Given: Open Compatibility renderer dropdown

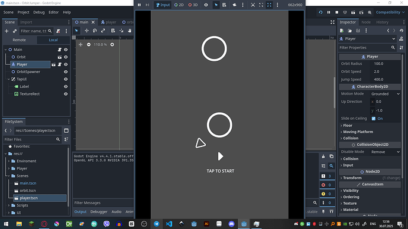Looking at the screenshot, I should [x=390, y=12].
